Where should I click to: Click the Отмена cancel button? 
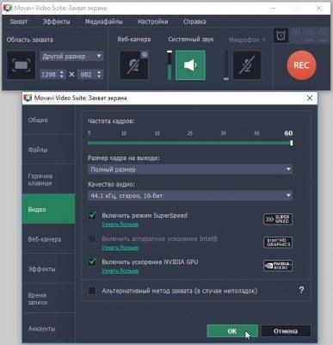286,331
